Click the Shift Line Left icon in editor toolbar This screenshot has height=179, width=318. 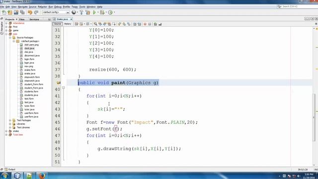(x=135, y=24)
